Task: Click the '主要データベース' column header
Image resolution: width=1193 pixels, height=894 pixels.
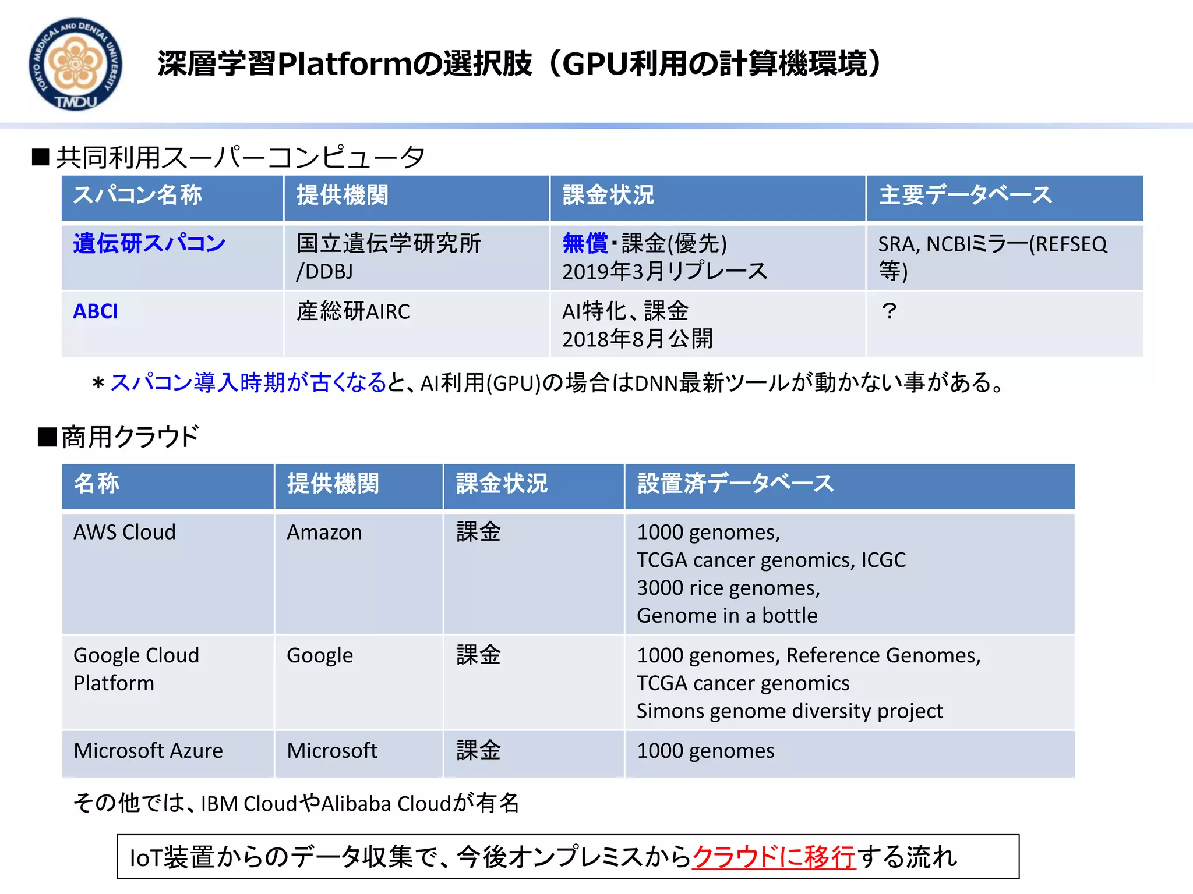Action: coord(1005,198)
